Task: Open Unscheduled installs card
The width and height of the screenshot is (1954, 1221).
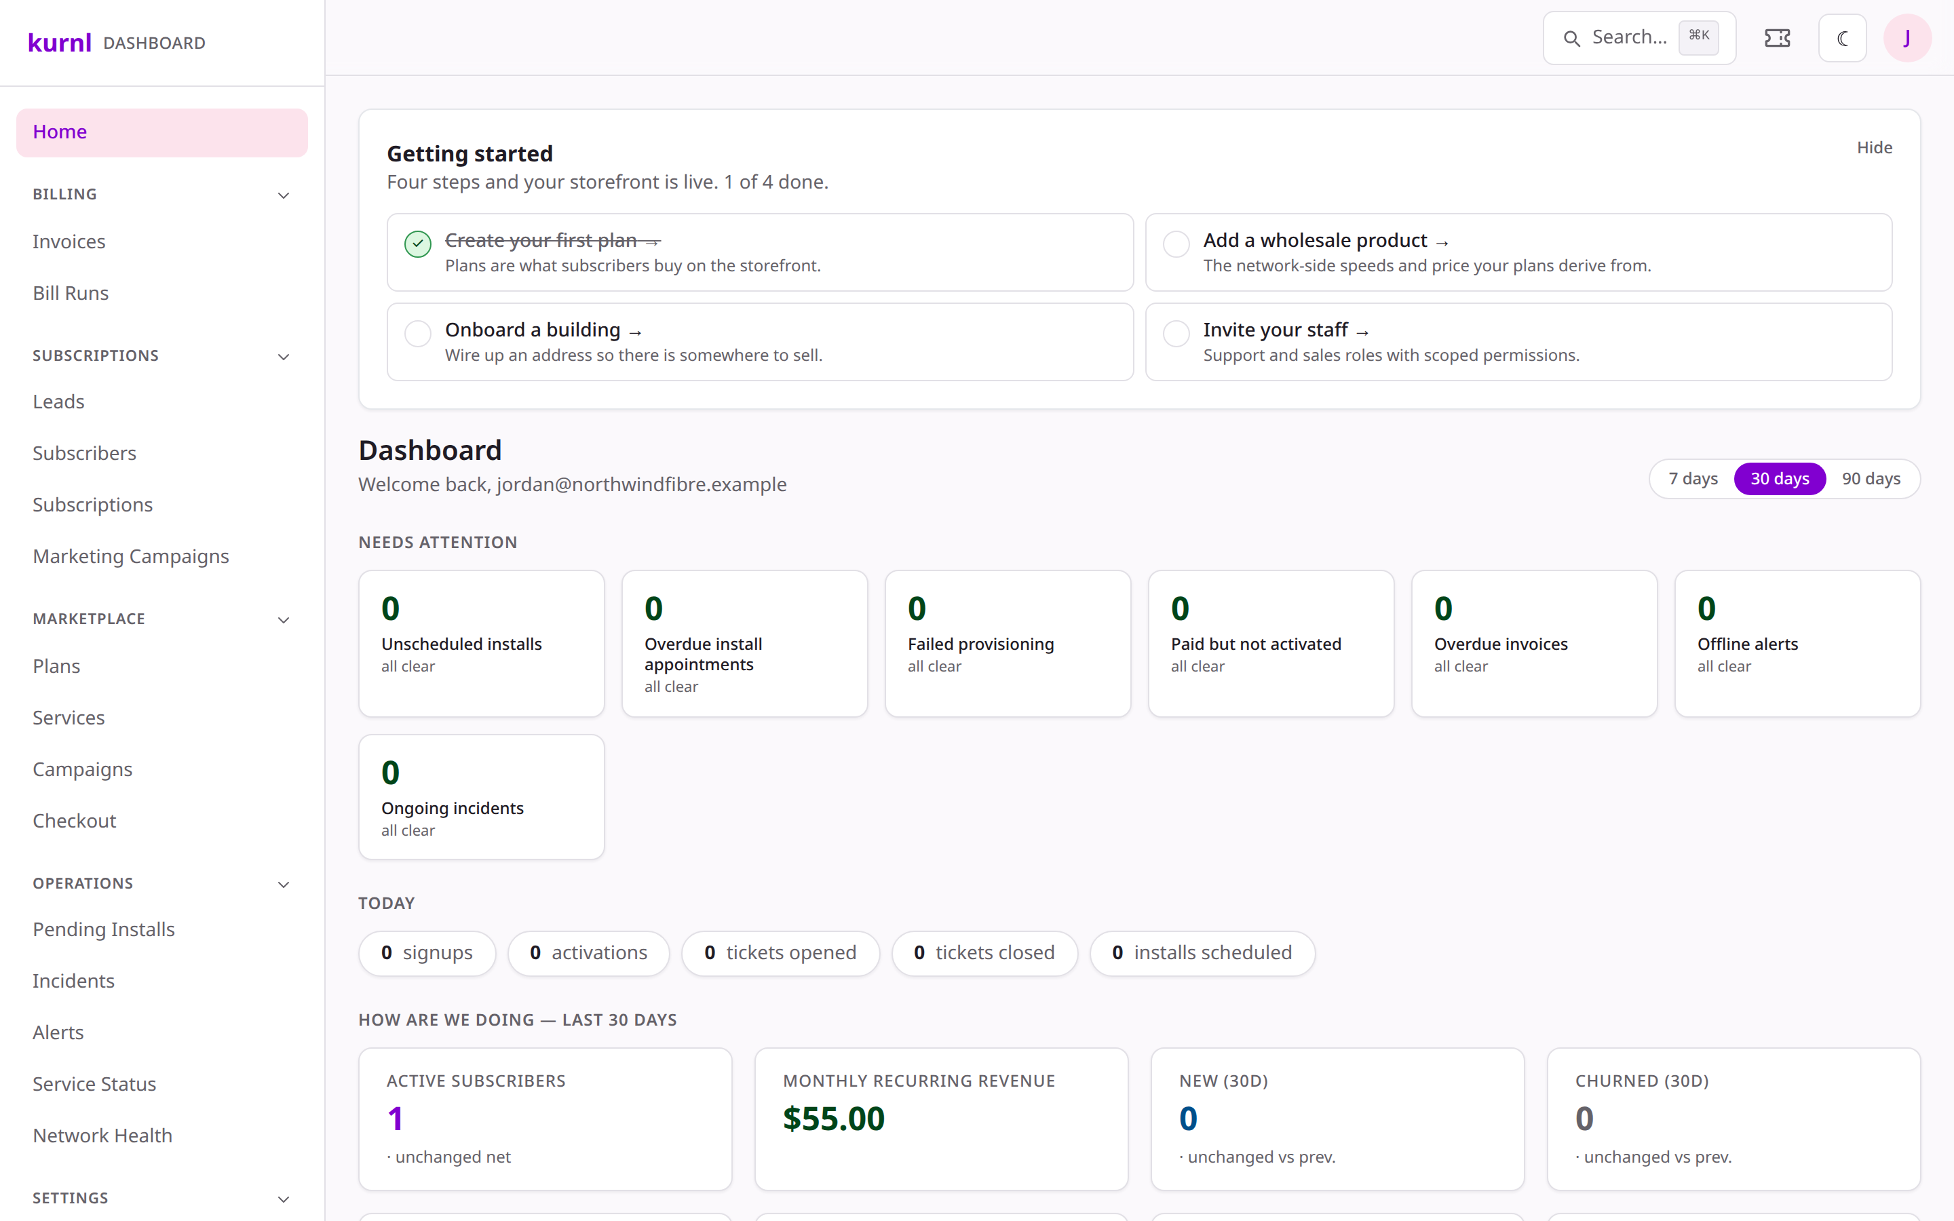Action: pyautogui.click(x=481, y=644)
